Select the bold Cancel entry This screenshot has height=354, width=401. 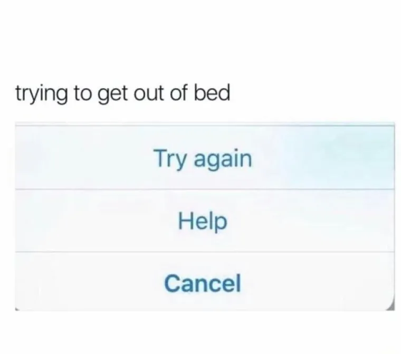(x=203, y=283)
